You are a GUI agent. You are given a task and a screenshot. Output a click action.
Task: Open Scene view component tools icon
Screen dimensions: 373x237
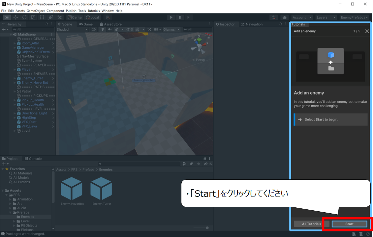point(149,29)
